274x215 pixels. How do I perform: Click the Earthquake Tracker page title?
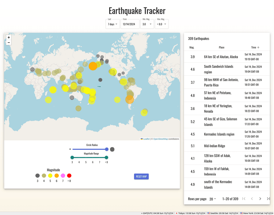137,11
